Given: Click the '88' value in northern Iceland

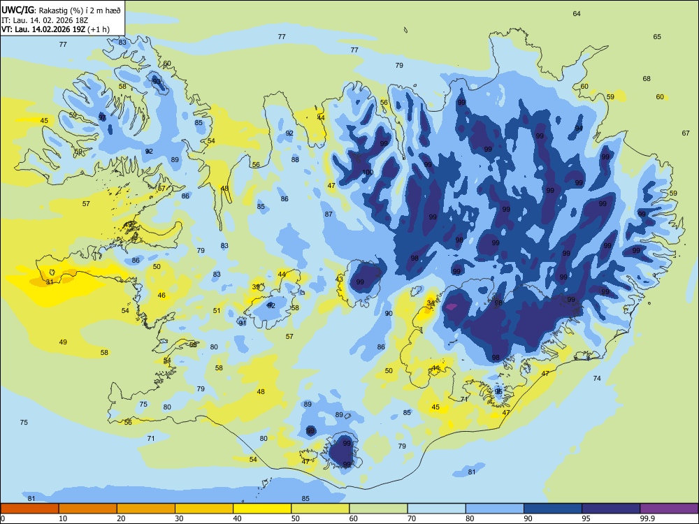Looking at the screenshot, I should coord(295,159).
